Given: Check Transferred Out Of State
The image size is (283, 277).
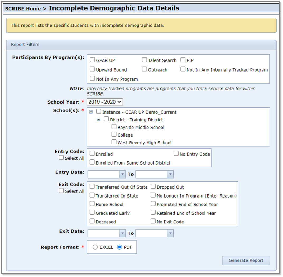Looking at the screenshot, I should (92, 186).
